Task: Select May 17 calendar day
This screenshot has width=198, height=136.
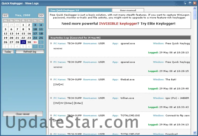Action: [x=35, y=34]
